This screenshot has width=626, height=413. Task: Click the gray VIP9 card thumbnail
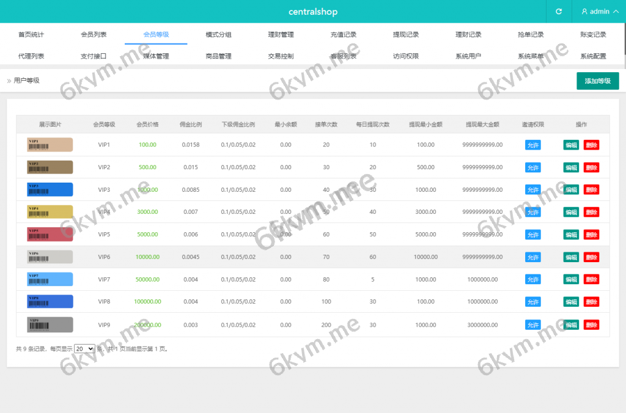(50, 324)
